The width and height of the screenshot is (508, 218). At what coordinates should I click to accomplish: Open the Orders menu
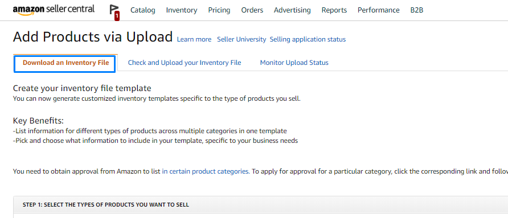pos(252,10)
